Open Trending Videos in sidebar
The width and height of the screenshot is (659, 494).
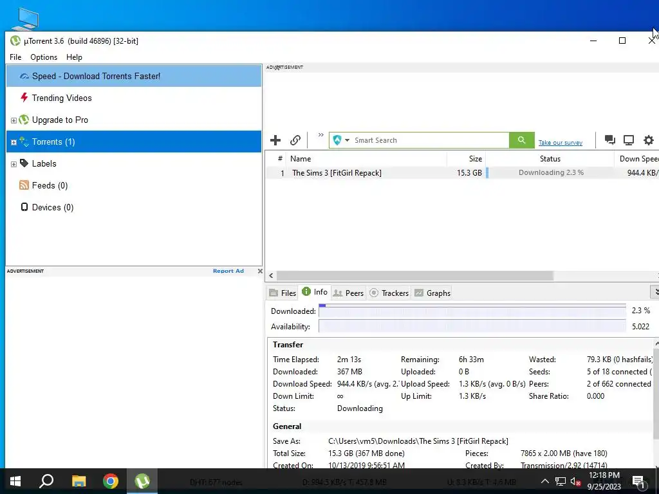(62, 98)
